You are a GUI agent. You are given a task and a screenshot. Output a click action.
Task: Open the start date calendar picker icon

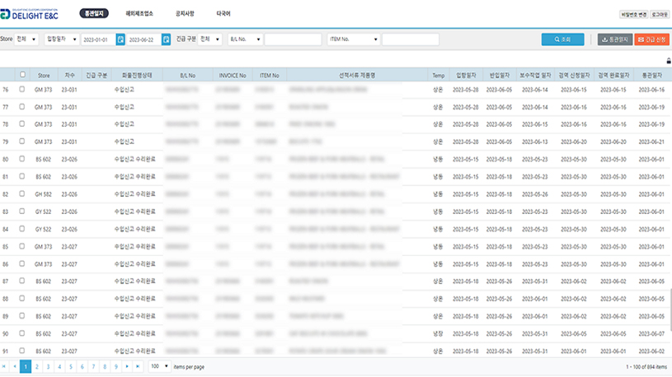coord(120,39)
